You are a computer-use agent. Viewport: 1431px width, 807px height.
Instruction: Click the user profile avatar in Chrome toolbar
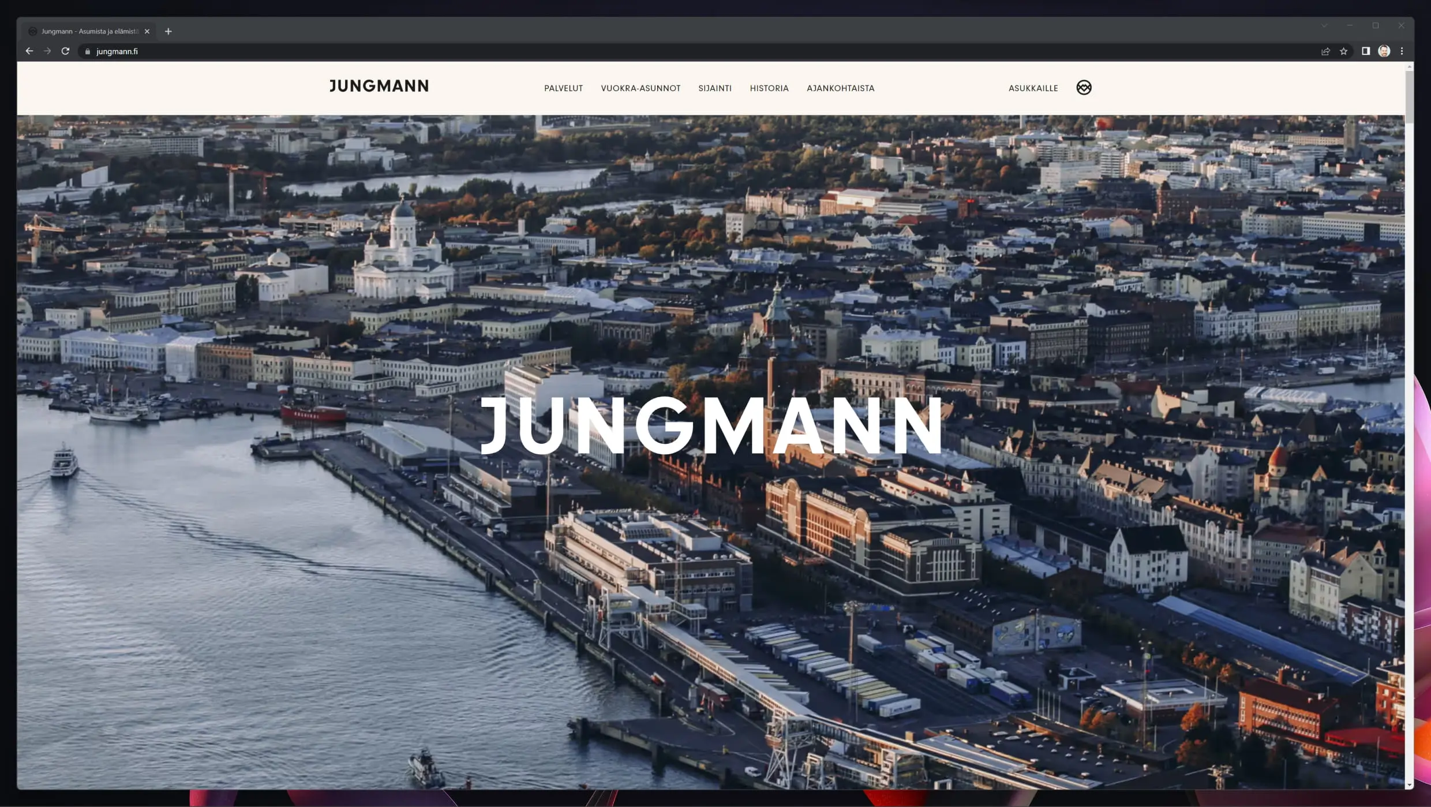(x=1384, y=51)
